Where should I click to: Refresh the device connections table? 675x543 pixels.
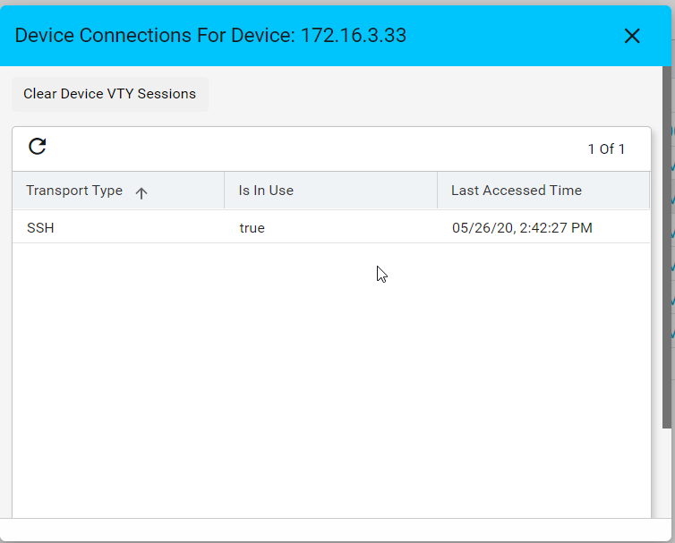click(38, 147)
